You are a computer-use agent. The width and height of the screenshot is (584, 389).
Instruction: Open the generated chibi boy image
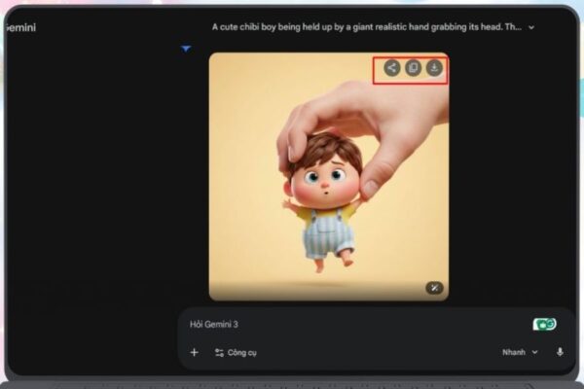[x=328, y=175]
